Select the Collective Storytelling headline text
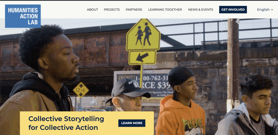Viewport: 278px width, 135px height. coord(66,123)
